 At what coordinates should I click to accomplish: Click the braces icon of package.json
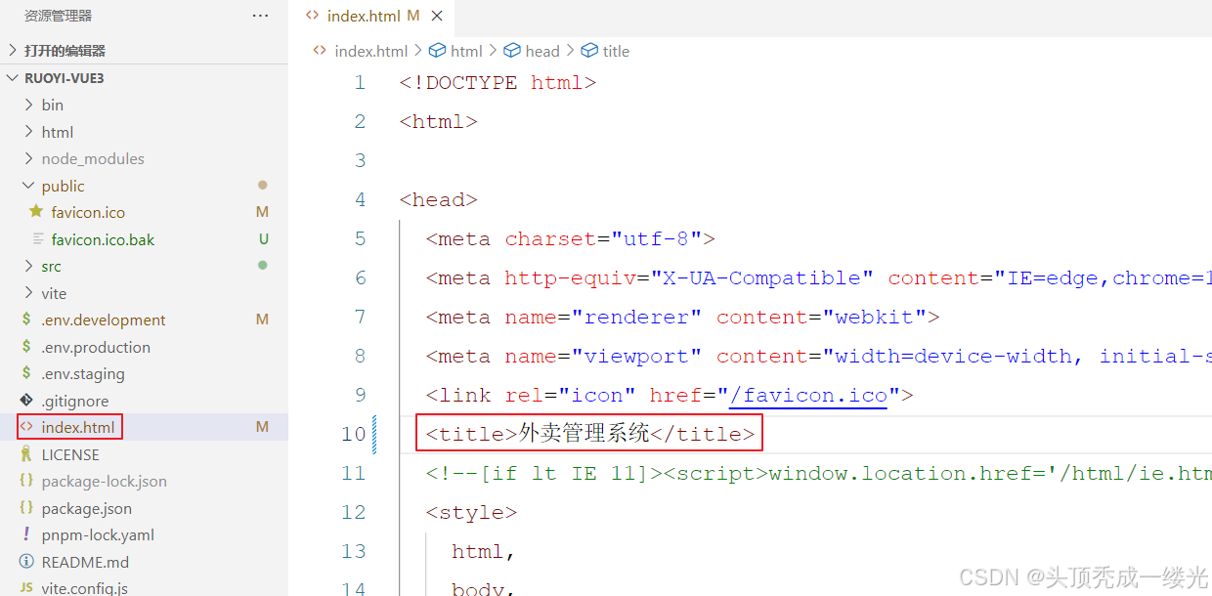pyautogui.click(x=26, y=508)
